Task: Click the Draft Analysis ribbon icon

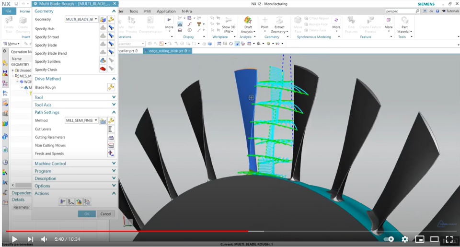Action: (248, 20)
